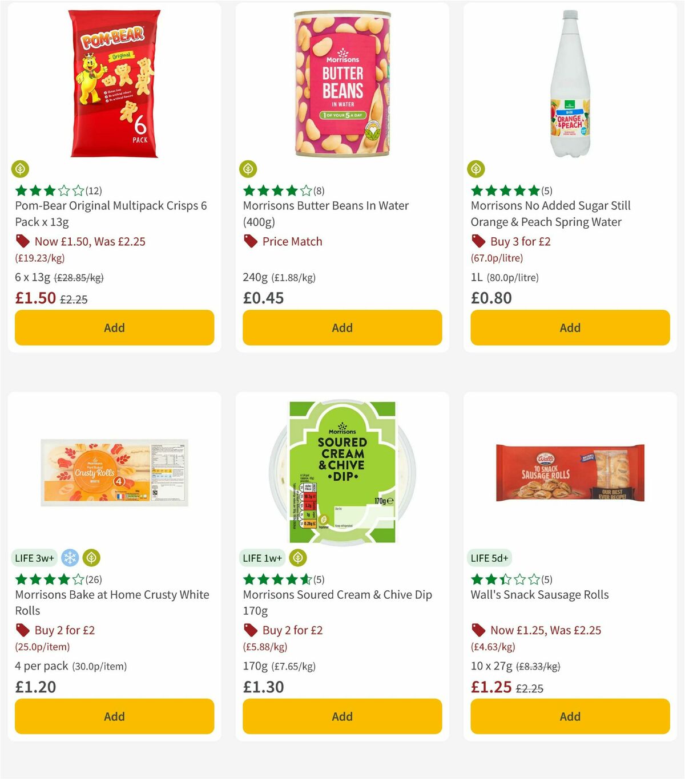Screen dimensions: 685x779
Task: Click the tag icon beside Now £1.25, Was £2.25
Action: click(x=477, y=630)
